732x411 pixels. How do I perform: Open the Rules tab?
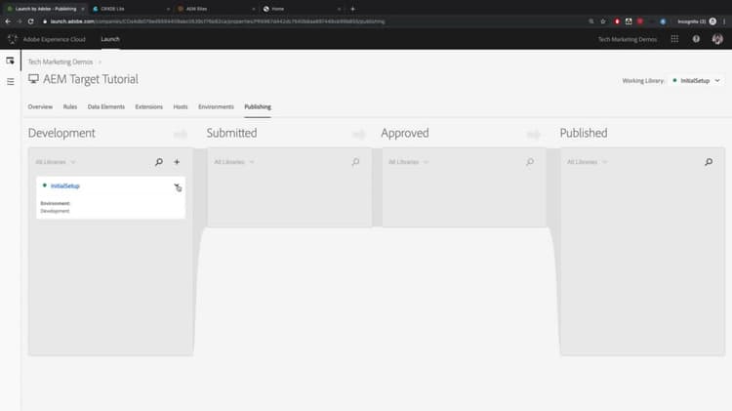[70, 107]
